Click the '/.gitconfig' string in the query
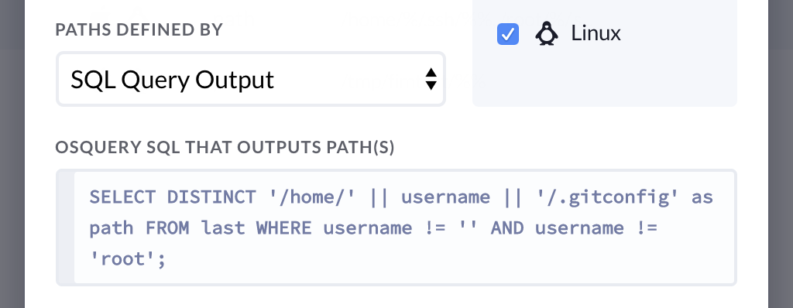Image resolution: width=793 pixels, height=308 pixels. point(607,197)
